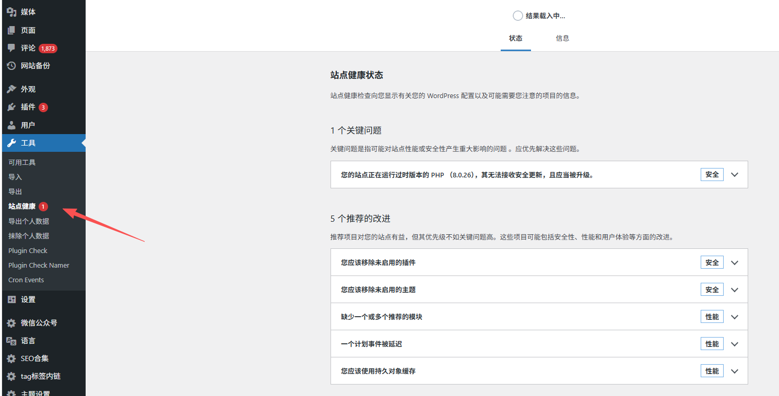Viewport: 779px width, 396px height.
Task: Expand the outdated PHP critical issue details
Action: pyautogui.click(x=735, y=174)
